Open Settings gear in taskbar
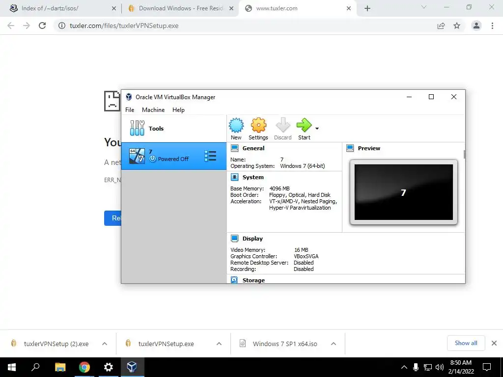 109,367
